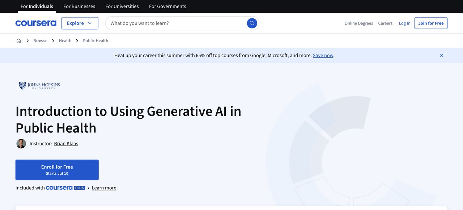Click the course title heading

[x=128, y=119]
